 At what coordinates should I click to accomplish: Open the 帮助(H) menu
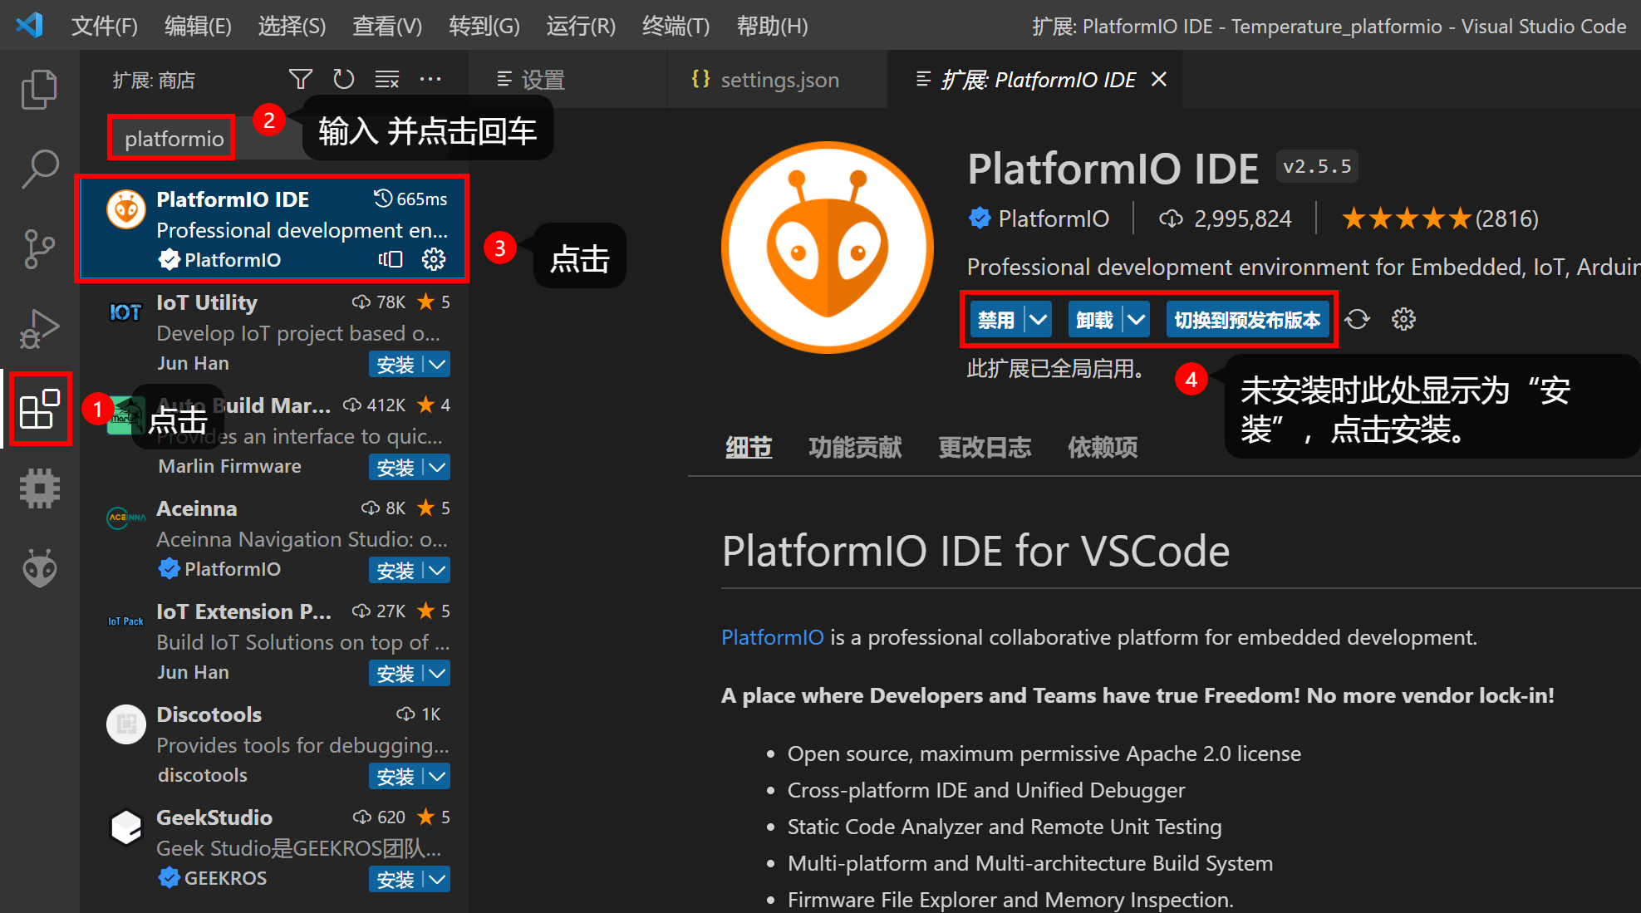tap(772, 26)
